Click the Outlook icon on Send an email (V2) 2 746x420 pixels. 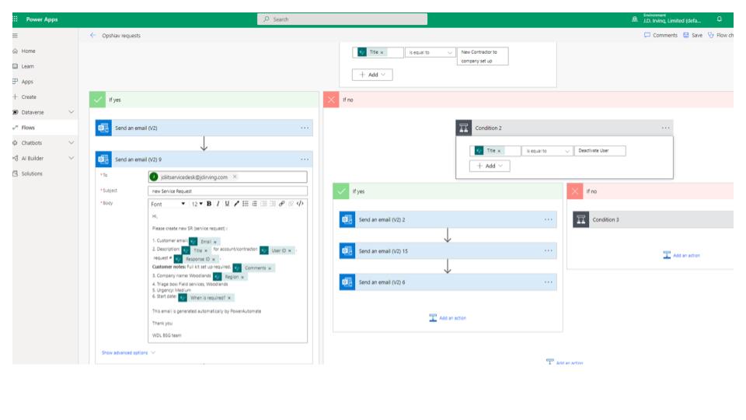pyautogui.click(x=347, y=219)
